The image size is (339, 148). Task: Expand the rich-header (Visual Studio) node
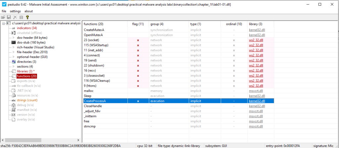pos(13,47)
